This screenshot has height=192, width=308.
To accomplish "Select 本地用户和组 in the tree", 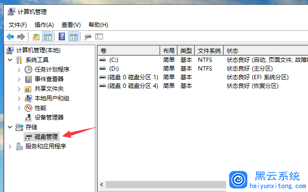I will tap(52, 98).
